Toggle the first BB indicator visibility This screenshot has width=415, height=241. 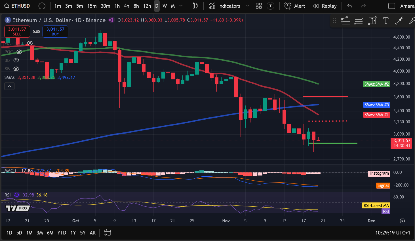pyautogui.click(x=16, y=60)
